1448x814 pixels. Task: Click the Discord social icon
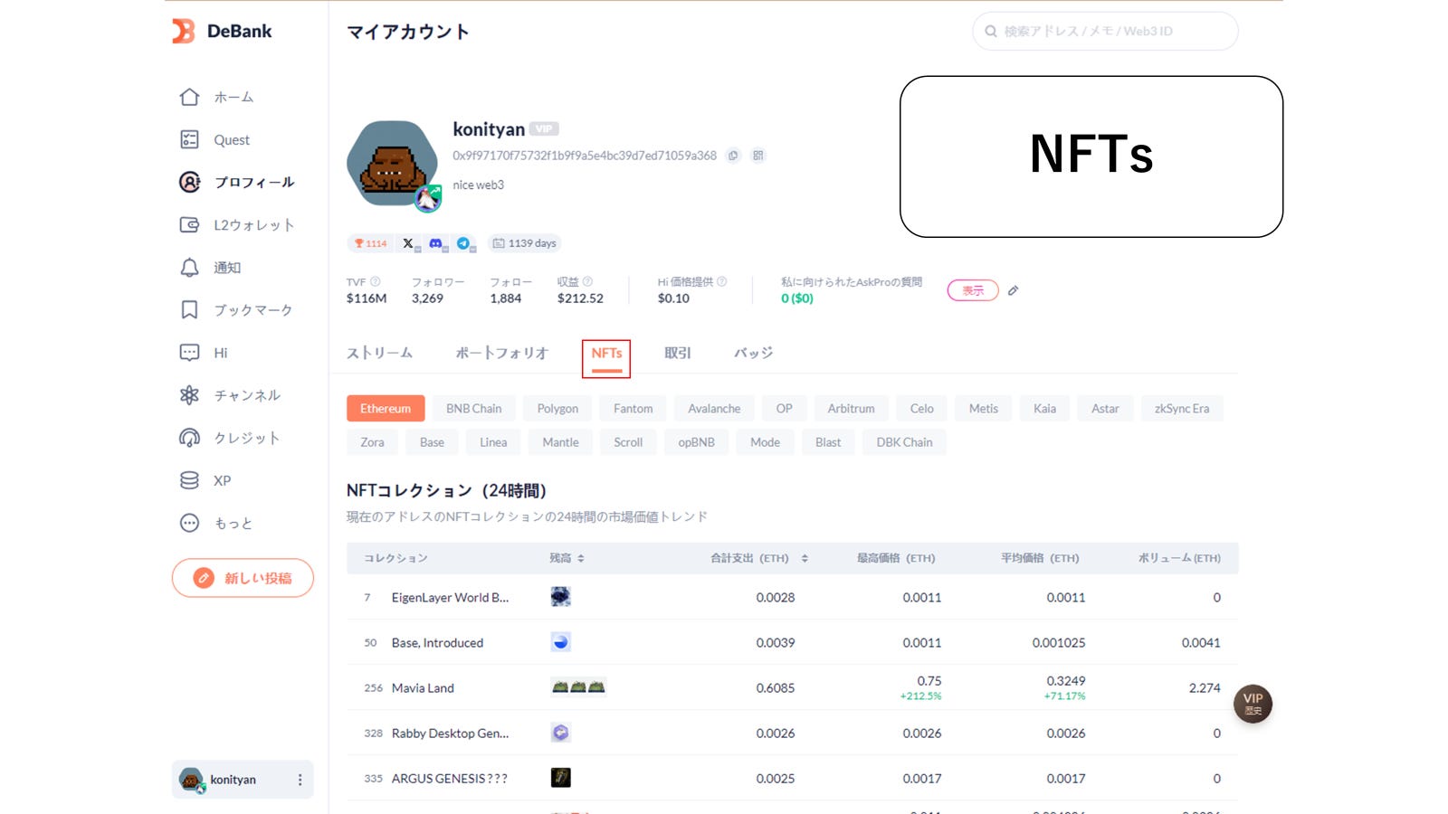pos(436,243)
